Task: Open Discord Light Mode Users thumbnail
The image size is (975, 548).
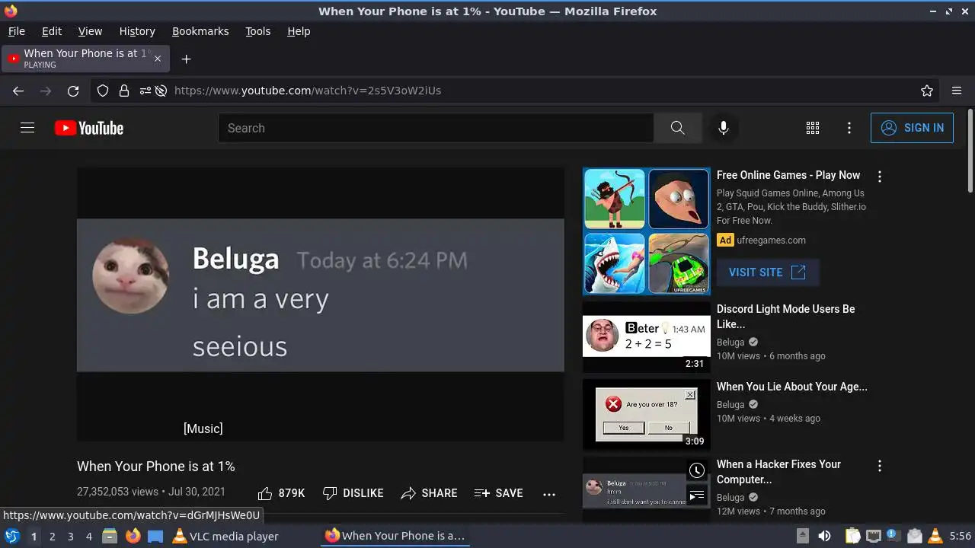Action: [647, 337]
